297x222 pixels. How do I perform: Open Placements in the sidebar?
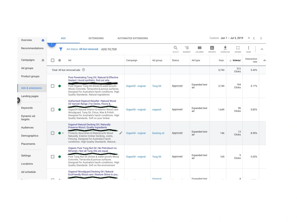(x=28, y=144)
